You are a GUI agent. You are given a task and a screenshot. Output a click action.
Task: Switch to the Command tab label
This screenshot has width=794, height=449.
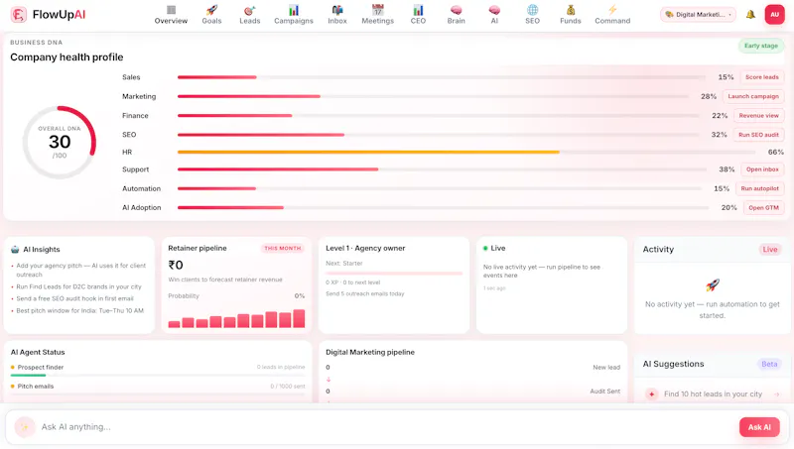click(612, 21)
